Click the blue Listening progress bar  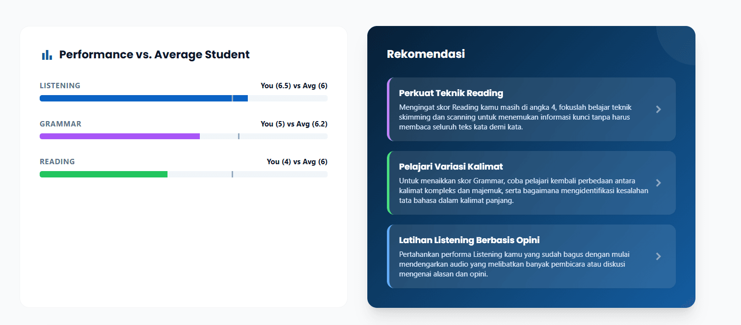pyautogui.click(x=143, y=99)
